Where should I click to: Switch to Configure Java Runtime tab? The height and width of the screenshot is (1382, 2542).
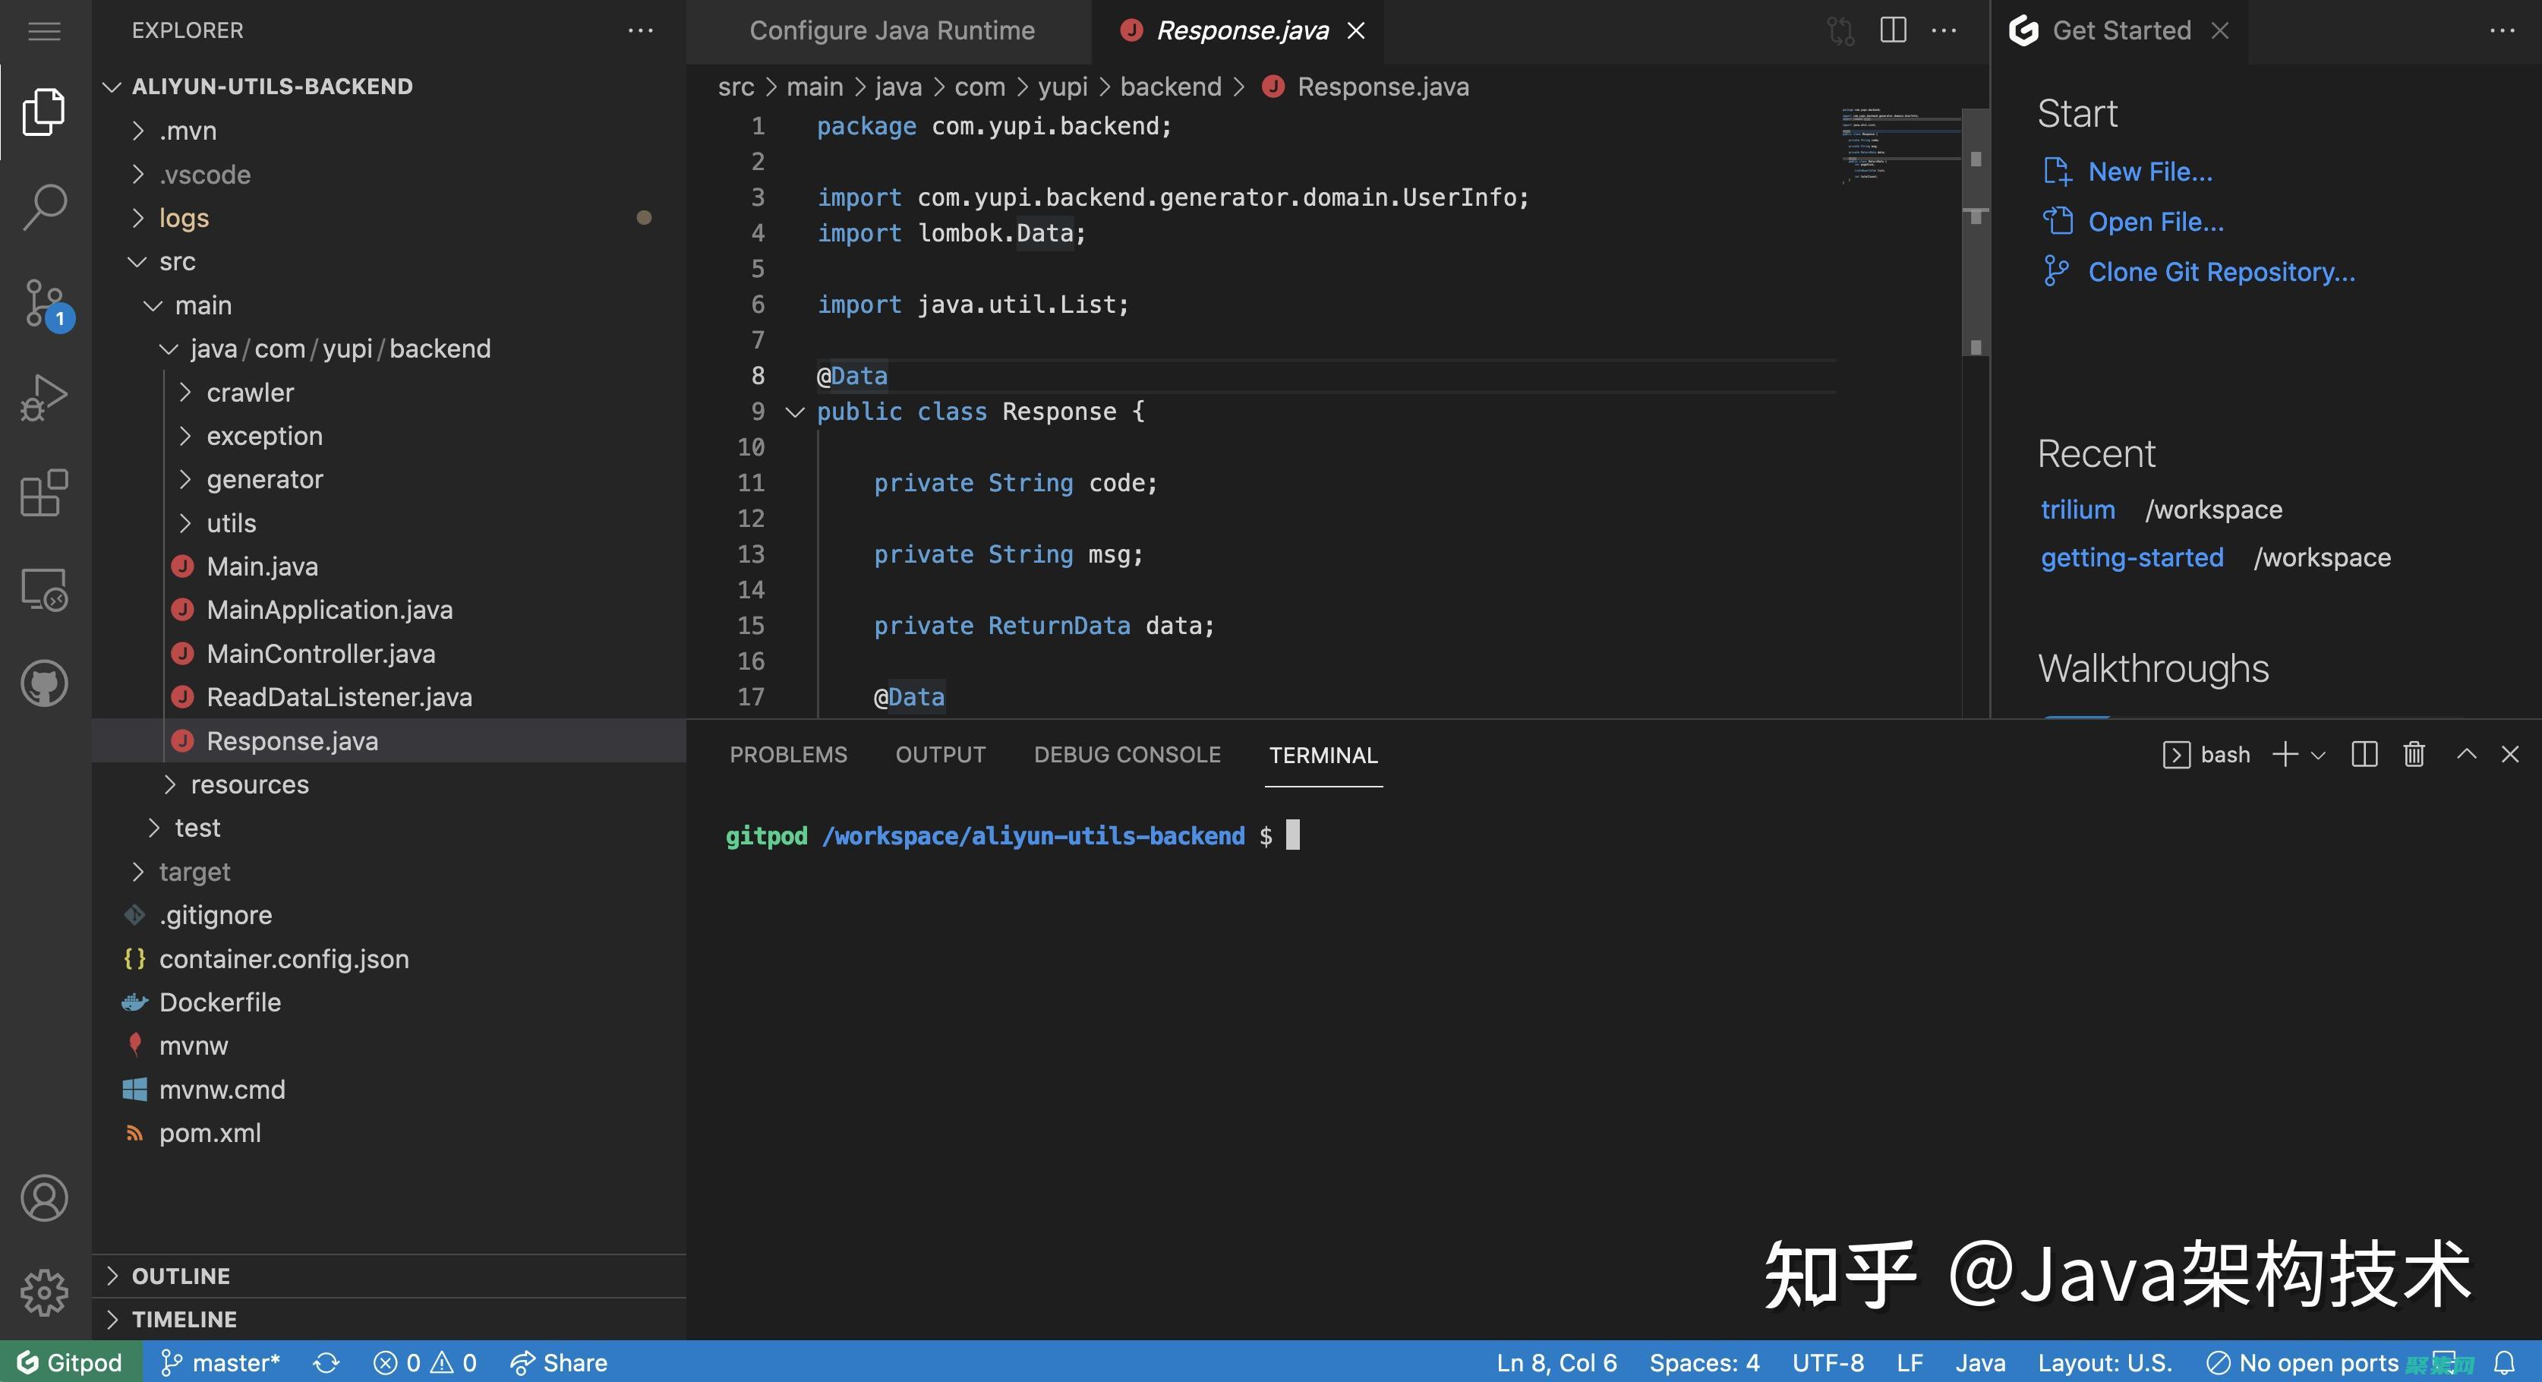[x=891, y=30]
